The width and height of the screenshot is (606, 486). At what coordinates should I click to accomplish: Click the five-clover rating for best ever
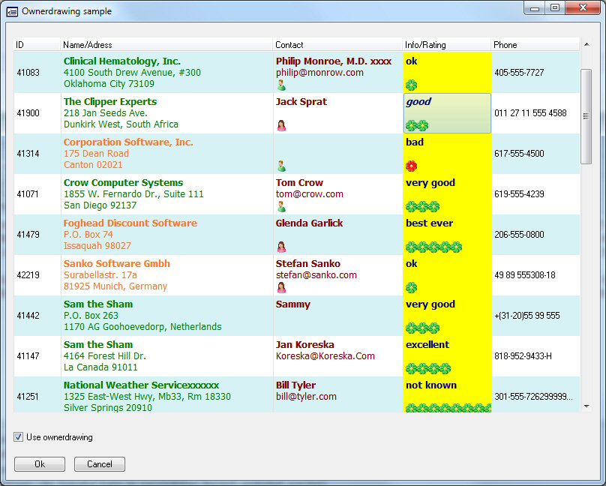433,247
